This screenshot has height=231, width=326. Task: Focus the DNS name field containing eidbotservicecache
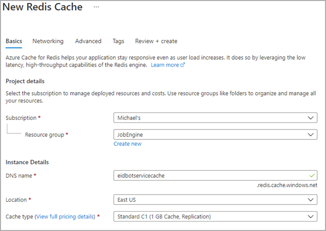click(x=209, y=175)
